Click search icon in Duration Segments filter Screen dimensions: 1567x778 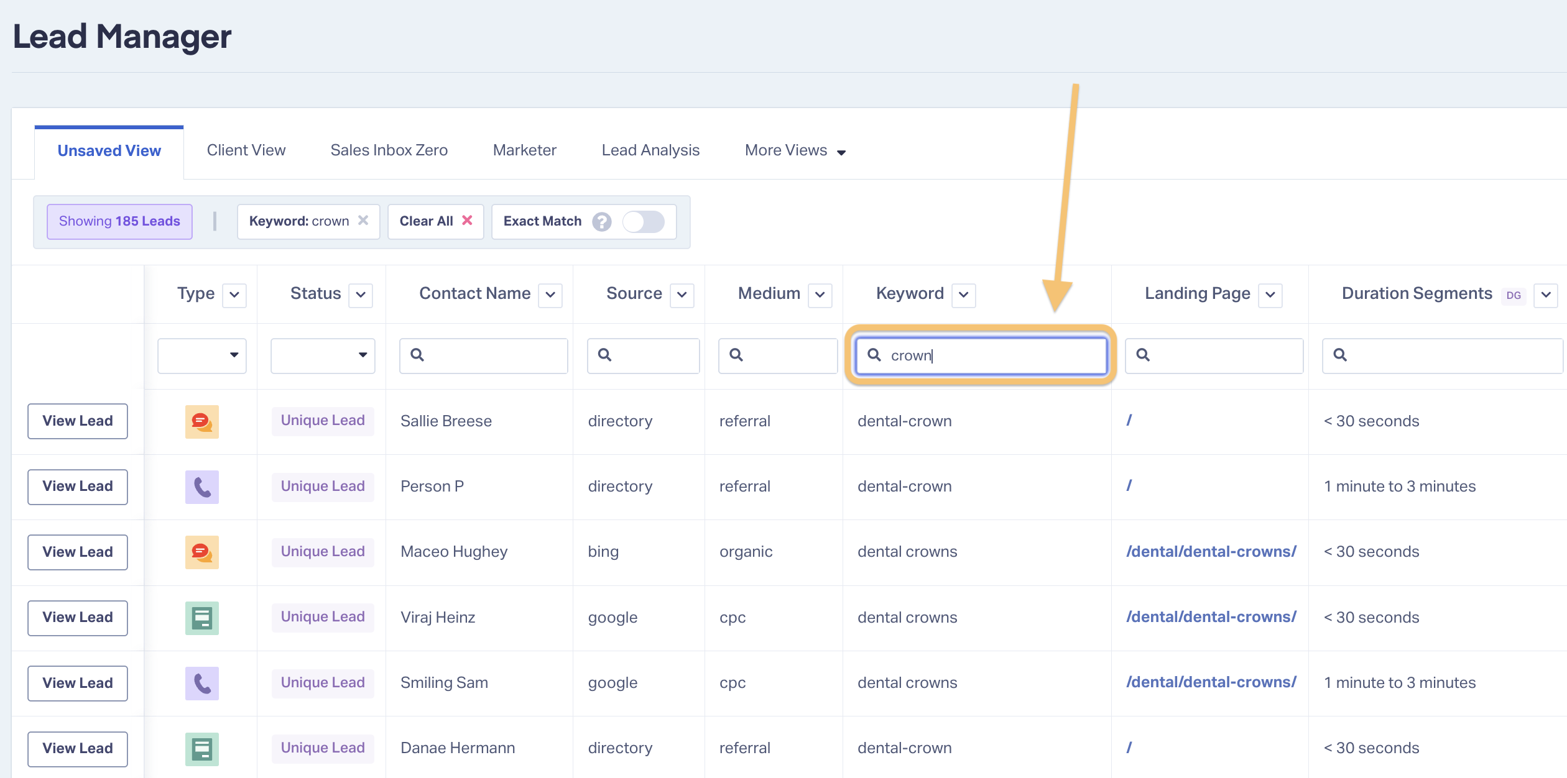(1340, 355)
